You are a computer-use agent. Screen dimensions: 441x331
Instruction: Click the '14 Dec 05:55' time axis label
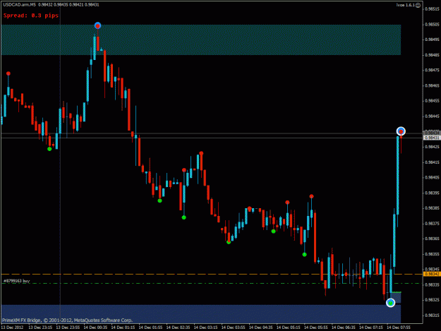click(316, 327)
